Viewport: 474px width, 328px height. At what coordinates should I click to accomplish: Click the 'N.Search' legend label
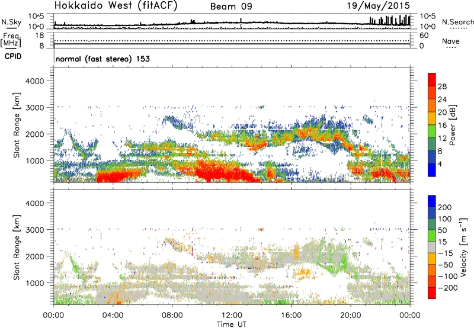point(457,22)
